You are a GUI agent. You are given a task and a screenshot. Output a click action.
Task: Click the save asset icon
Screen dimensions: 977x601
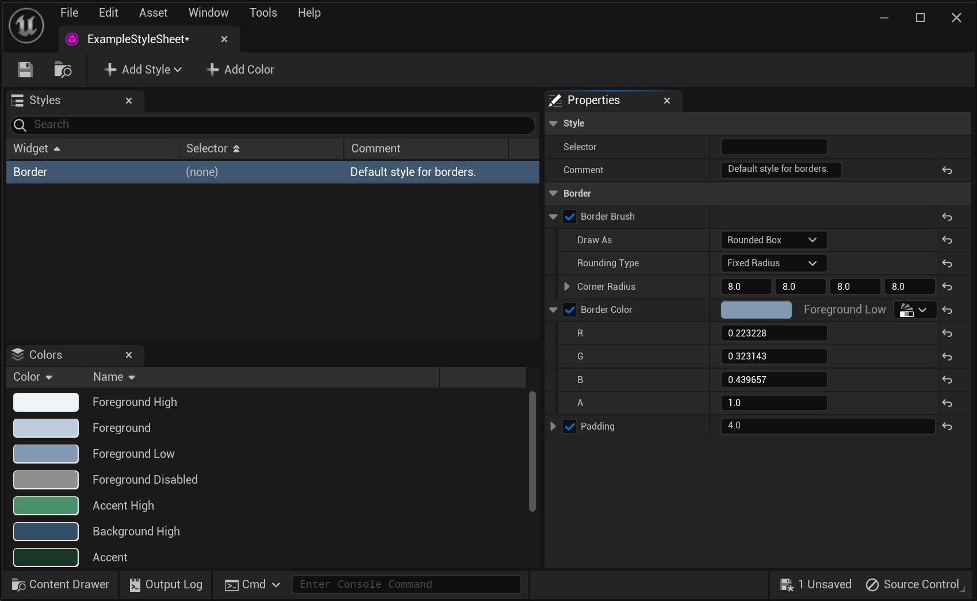click(25, 70)
